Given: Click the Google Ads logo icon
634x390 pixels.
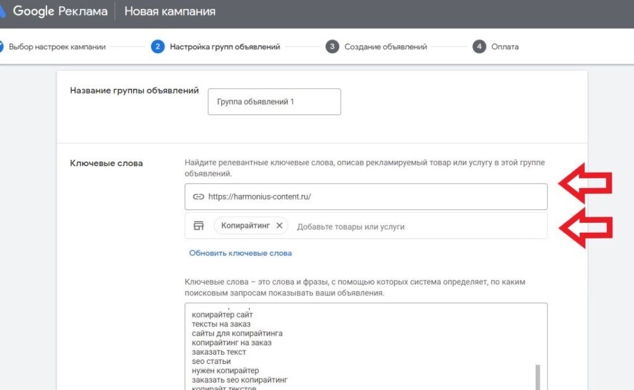Looking at the screenshot, I should (4, 11).
